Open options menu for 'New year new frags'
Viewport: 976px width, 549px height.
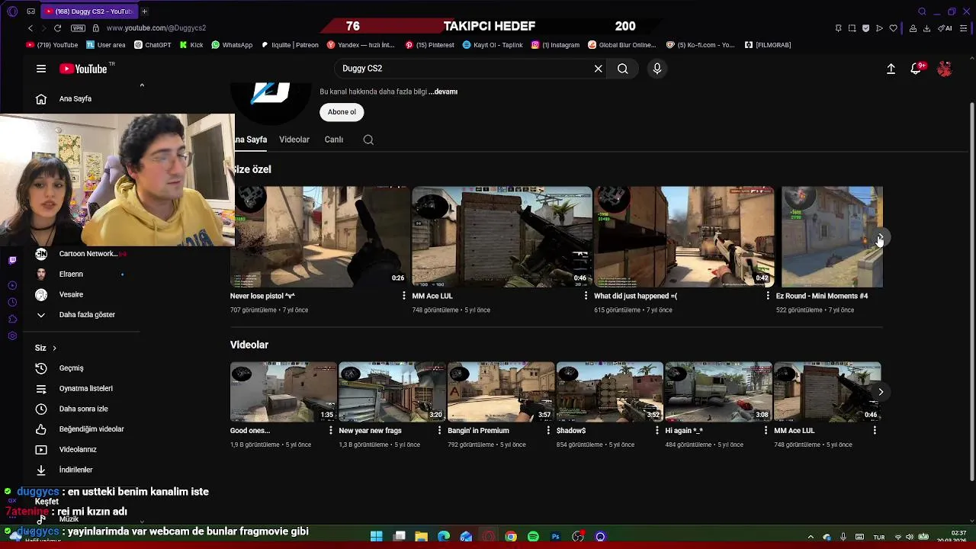pyautogui.click(x=439, y=431)
